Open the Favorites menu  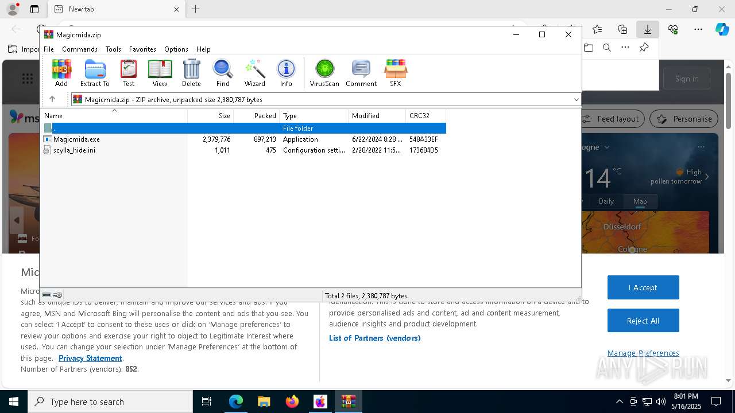142,49
